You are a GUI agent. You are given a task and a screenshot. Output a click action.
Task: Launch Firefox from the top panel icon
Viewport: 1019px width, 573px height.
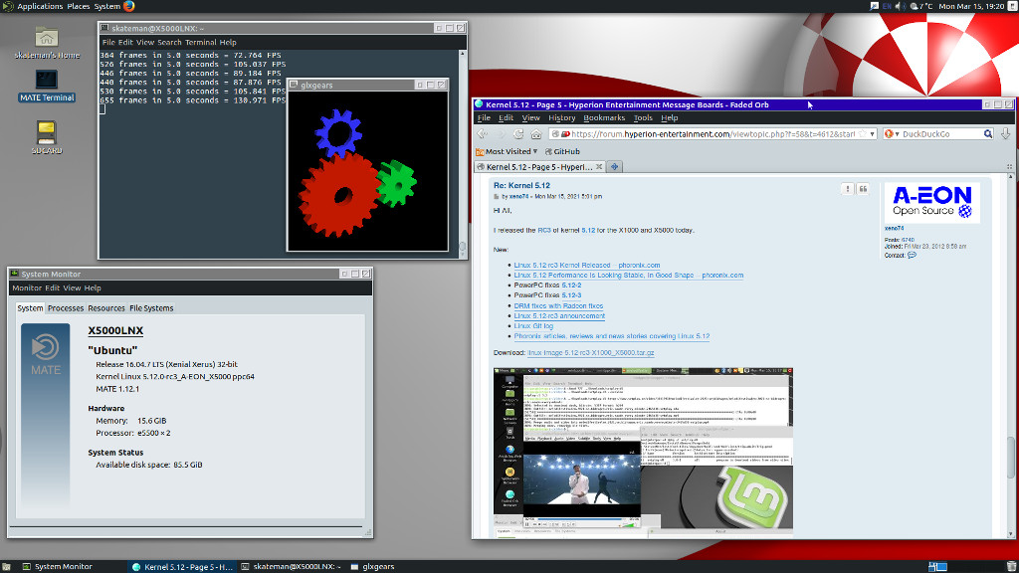click(128, 6)
